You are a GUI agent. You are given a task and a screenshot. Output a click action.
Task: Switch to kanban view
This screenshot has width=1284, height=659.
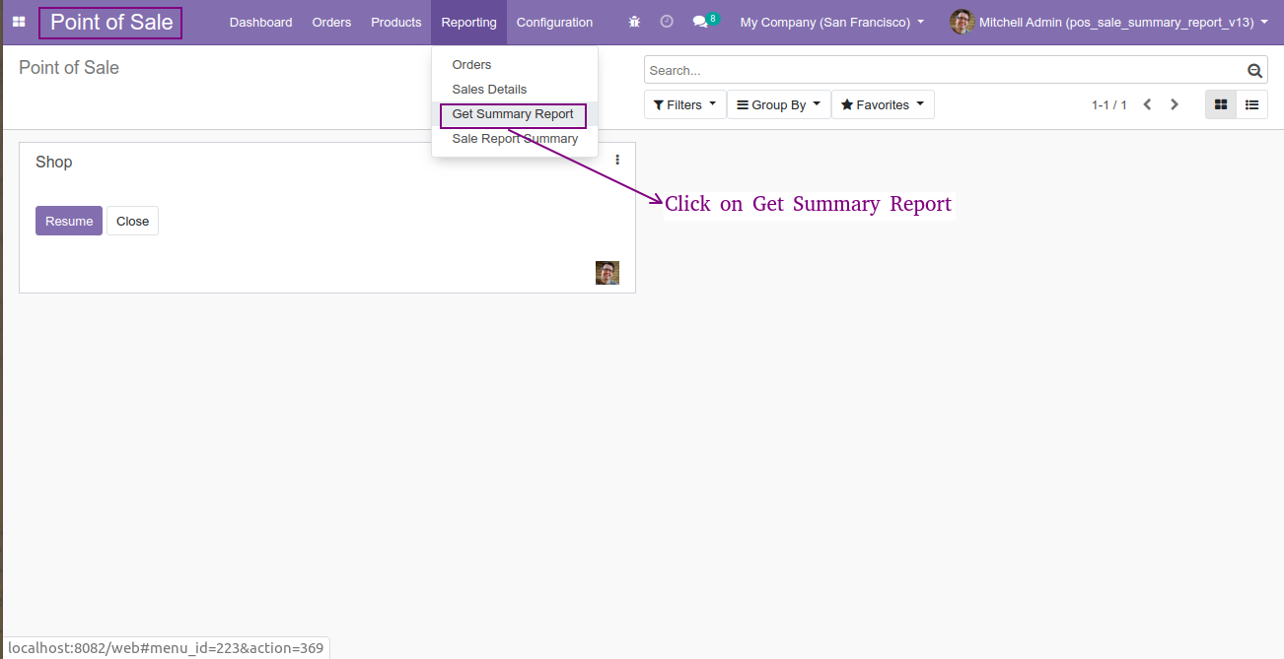coord(1221,104)
